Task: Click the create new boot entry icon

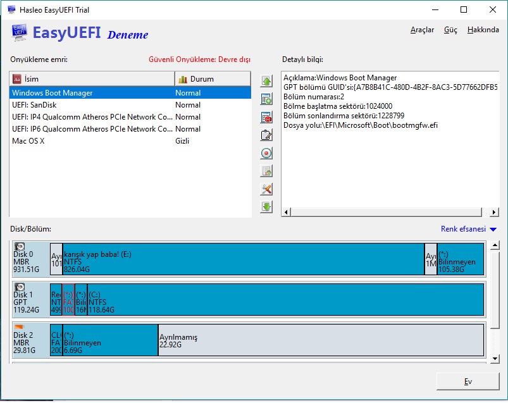Action: (x=266, y=99)
